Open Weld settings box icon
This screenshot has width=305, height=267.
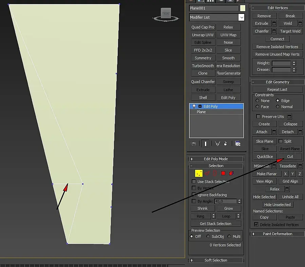click(x=300, y=23)
